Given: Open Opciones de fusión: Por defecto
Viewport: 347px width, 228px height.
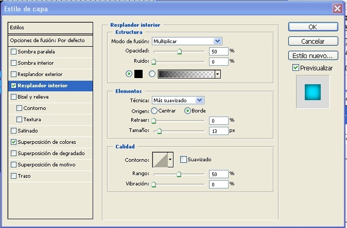Looking at the screenshot, I should tap(50, 41).
